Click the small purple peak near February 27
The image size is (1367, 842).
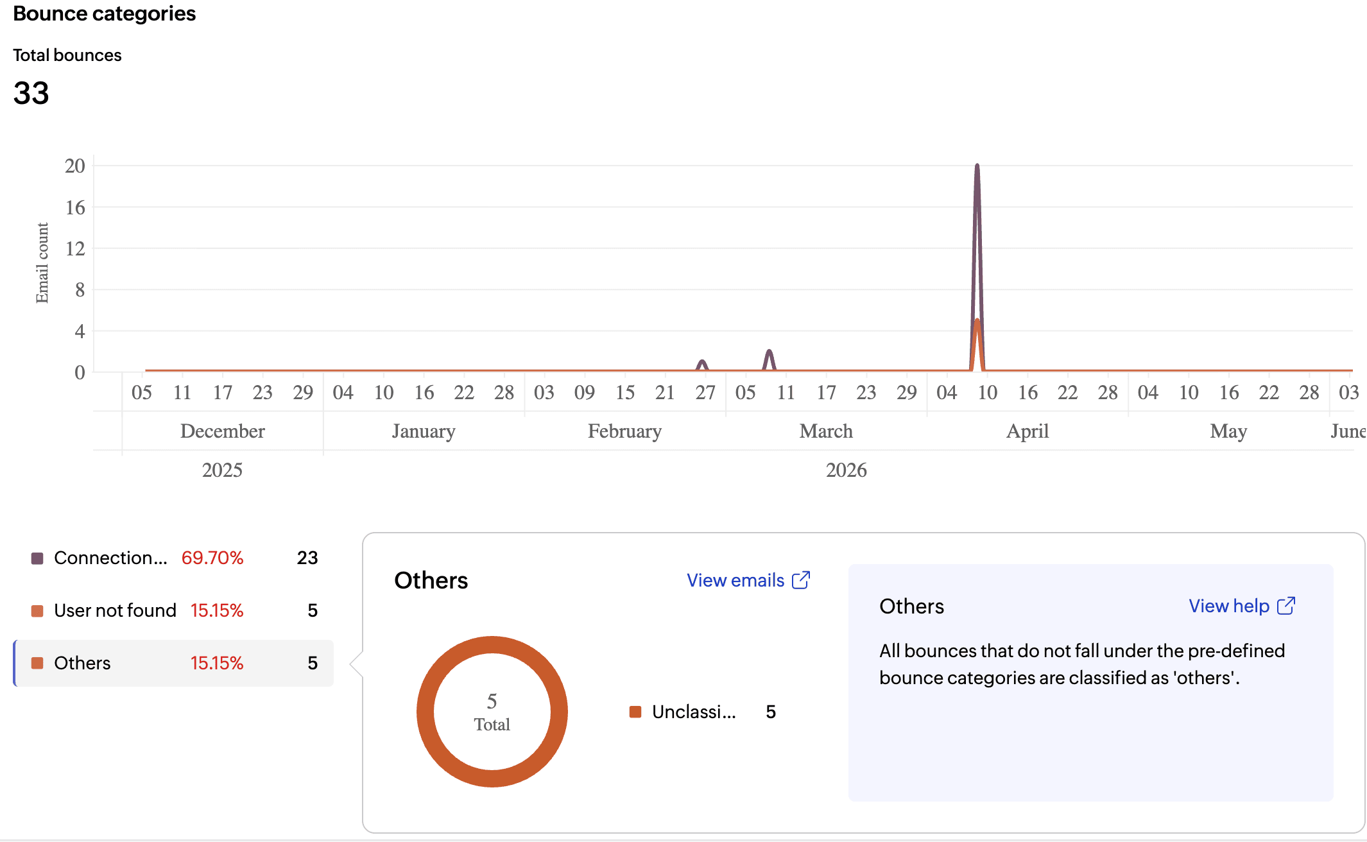point(702,363)
